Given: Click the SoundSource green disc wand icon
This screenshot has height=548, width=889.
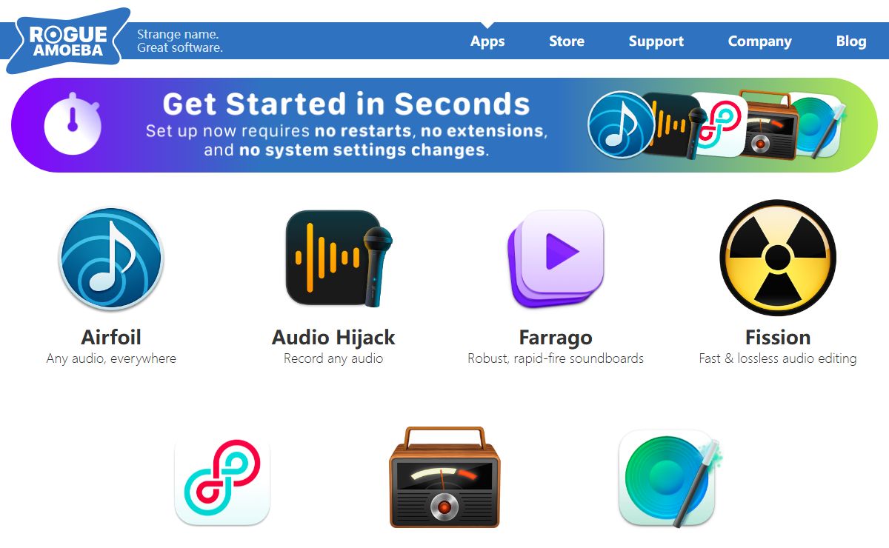Looking at the screenshot, I should point(669,480).
